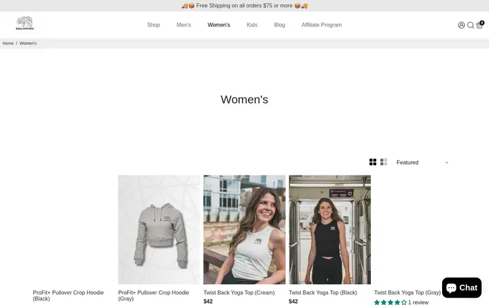This screenshot has width=489, height=305.
Task: Open ProFit+ Pullover Crop Hoodie (Black) link
Action: click(x=69, y=296)
